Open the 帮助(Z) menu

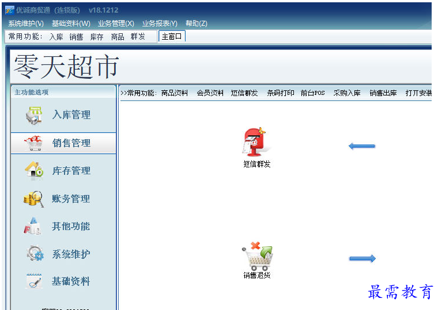pos(197,24)
